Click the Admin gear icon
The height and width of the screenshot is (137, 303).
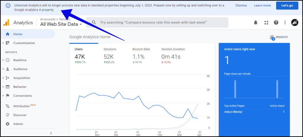[x=7, y=124]
